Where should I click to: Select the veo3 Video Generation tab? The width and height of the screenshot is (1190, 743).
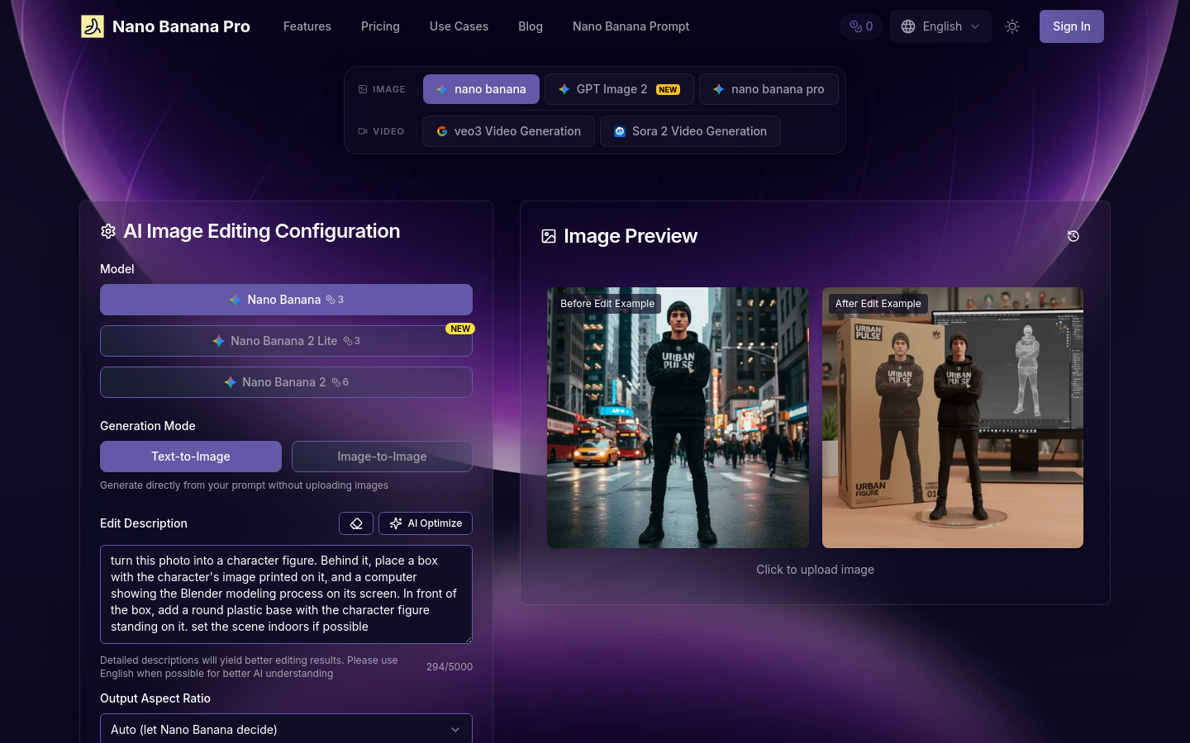(508, 131)
